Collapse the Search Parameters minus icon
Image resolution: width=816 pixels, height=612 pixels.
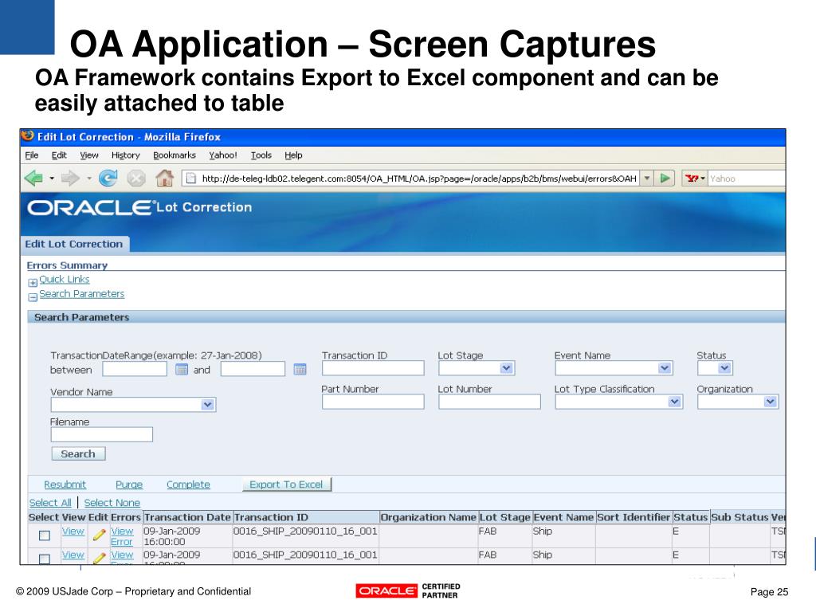click(x=33, y=297)
